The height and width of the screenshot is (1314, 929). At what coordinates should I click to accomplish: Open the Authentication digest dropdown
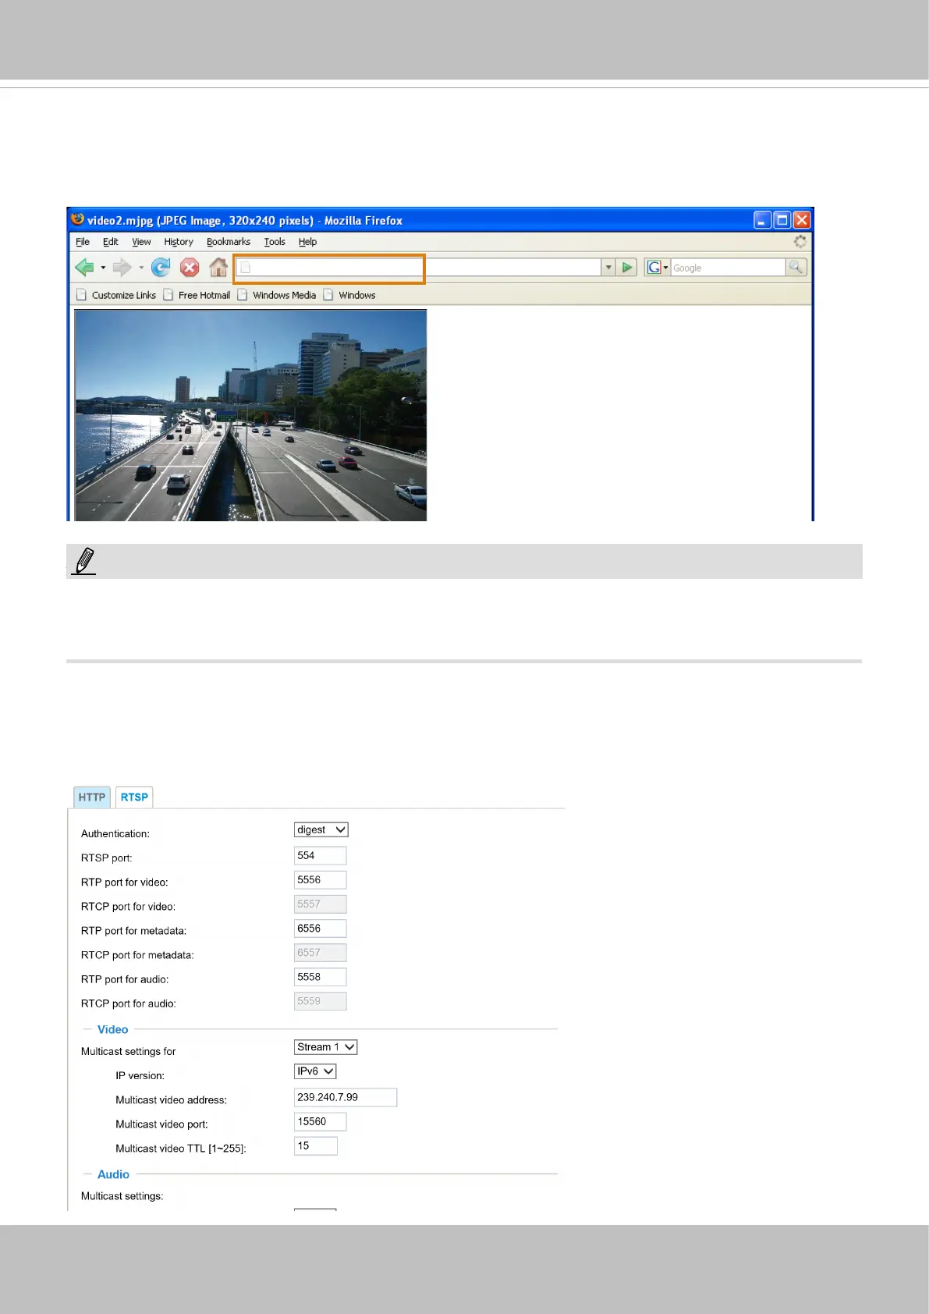tap(321, 829)
